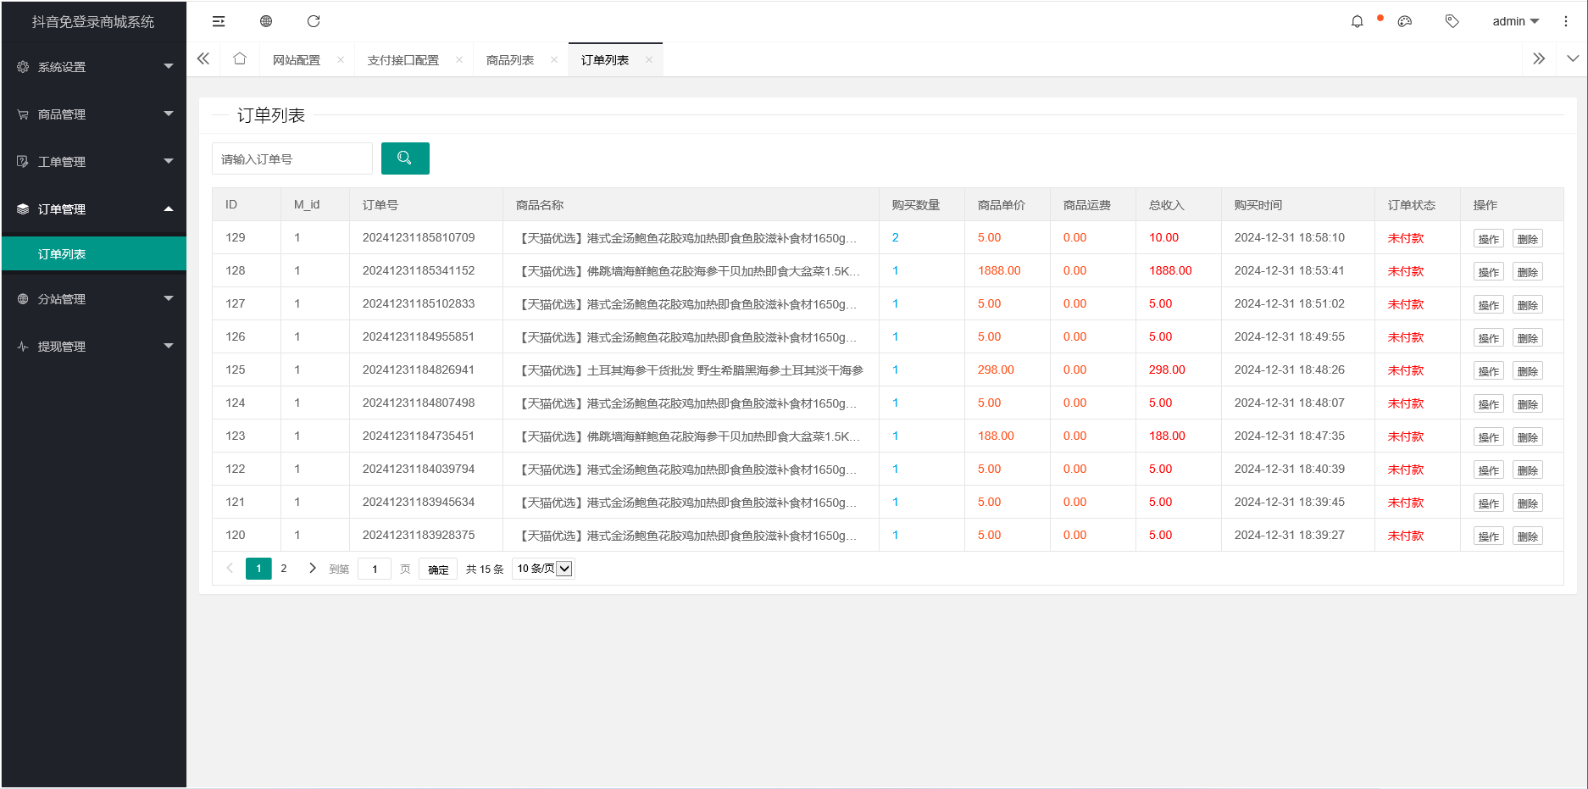Go to previous page arrow in pagination
Image resolution: width=1588 pixels, height=789 pixels.
pyautogui.click(x=230, y=569)
